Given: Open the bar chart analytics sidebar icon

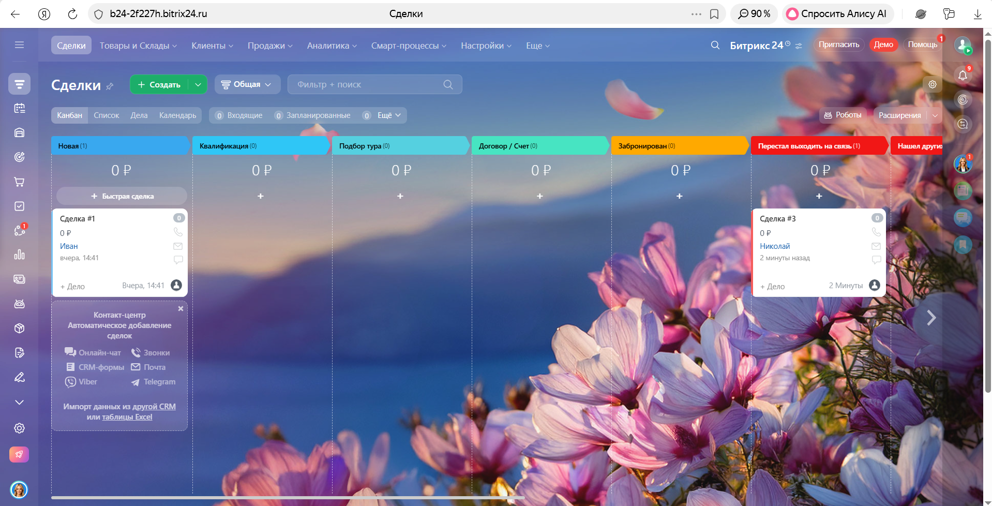Looking at the screenshot, I should click(19, 255).
